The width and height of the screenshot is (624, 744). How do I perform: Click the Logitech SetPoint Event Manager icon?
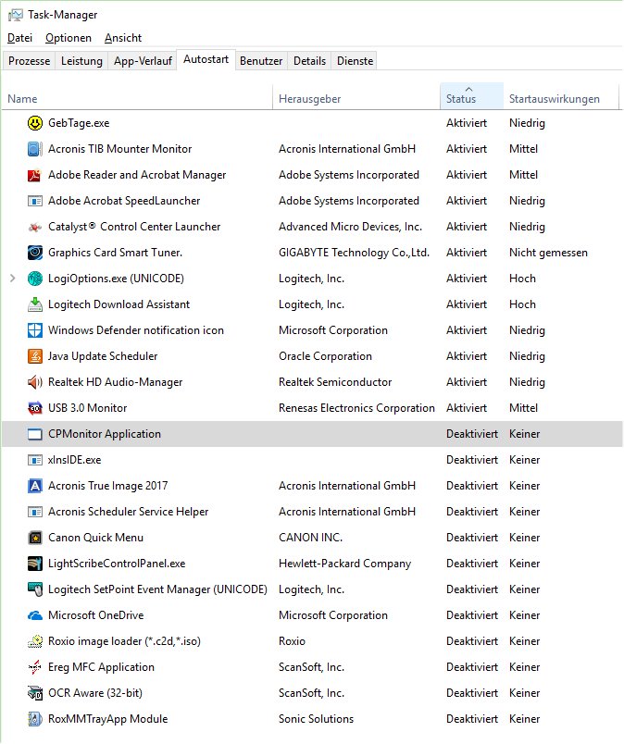pos(34,589)
